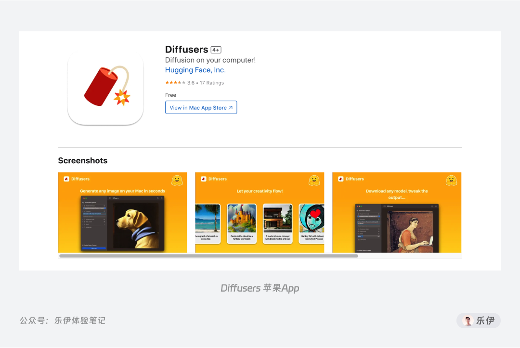Click the screenshots horizontal scrollbar
The image size is (520, 348).
point(208,256)
